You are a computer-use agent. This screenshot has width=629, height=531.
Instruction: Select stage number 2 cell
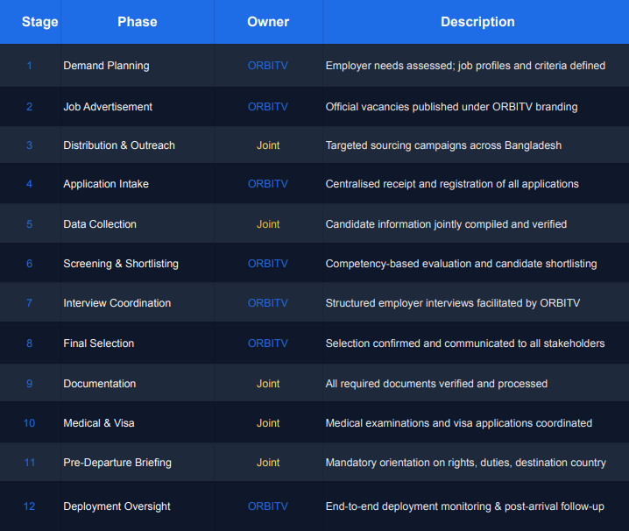click(29, 107)
